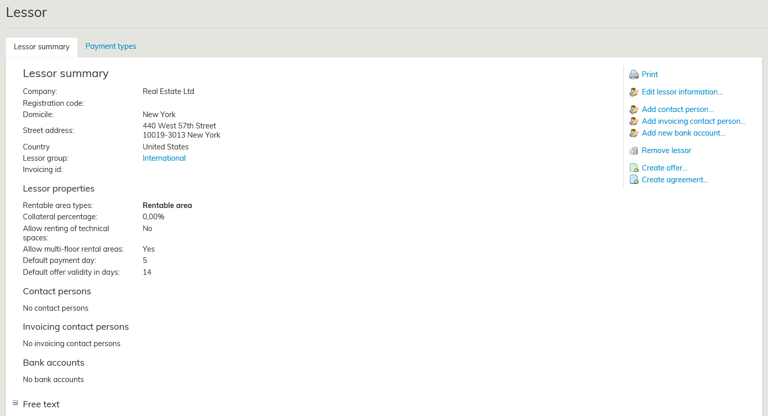Click Add invoicing contact person link
Viewport: 768px width, 416px height.
[x=694, y=121]
